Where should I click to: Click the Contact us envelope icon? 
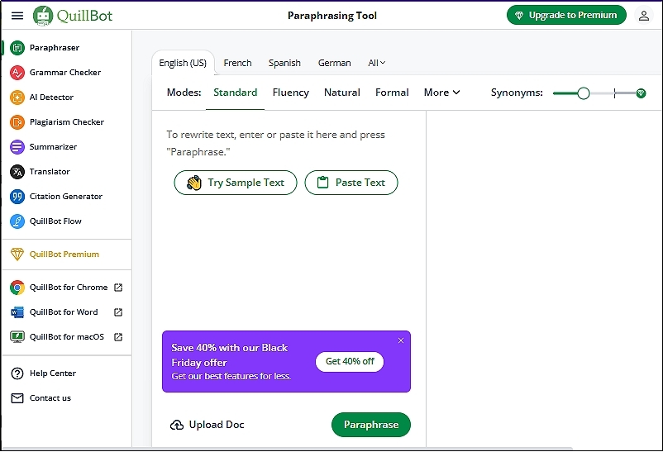tap(17, 398)
